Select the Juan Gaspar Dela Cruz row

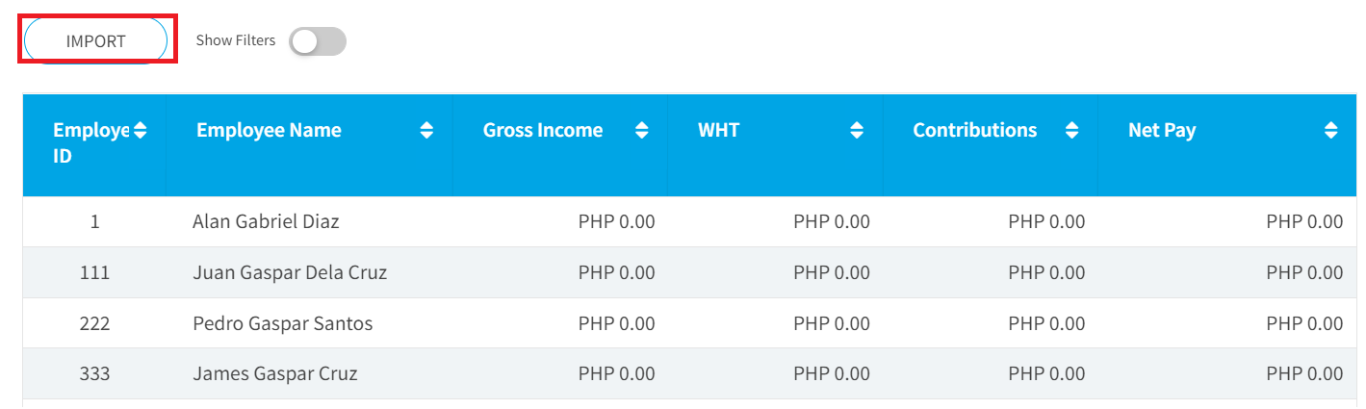(683, 272)
